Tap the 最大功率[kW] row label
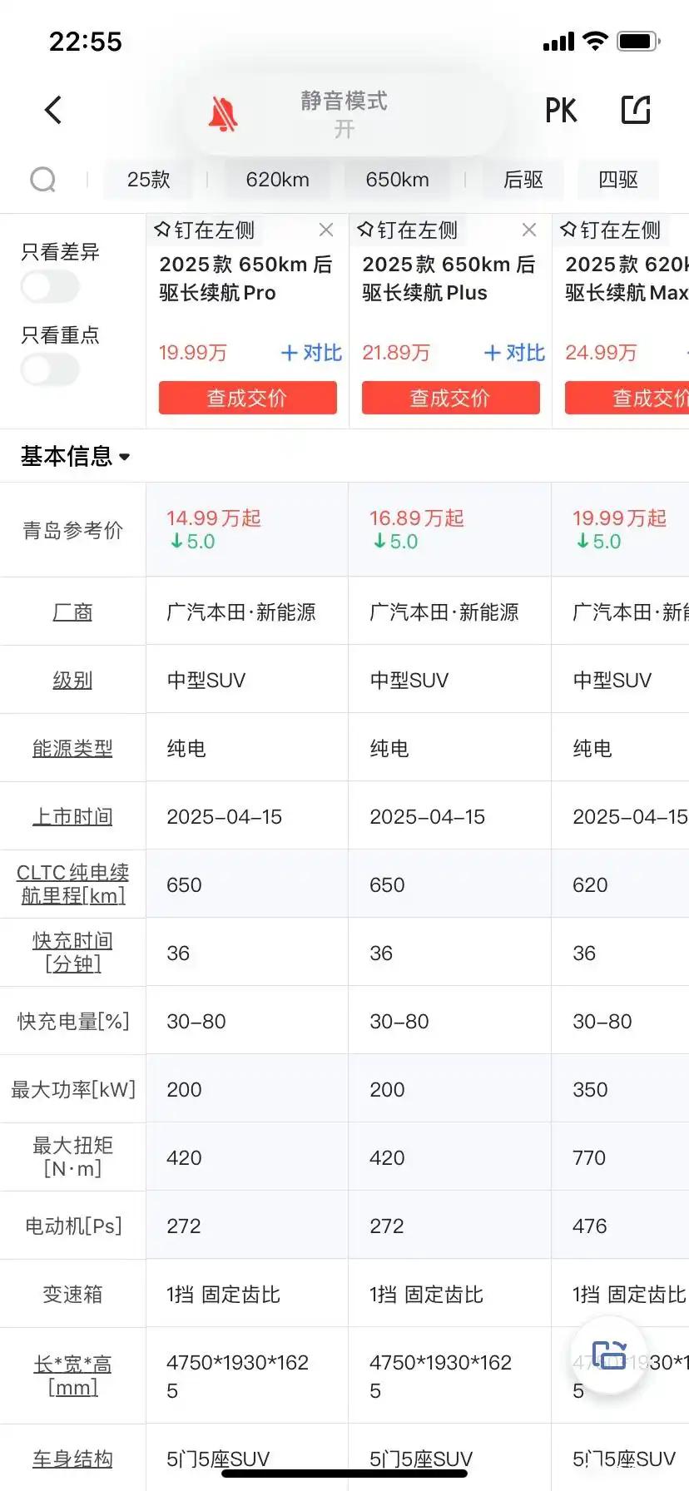689x1491 pixels. pos(73,1089)
